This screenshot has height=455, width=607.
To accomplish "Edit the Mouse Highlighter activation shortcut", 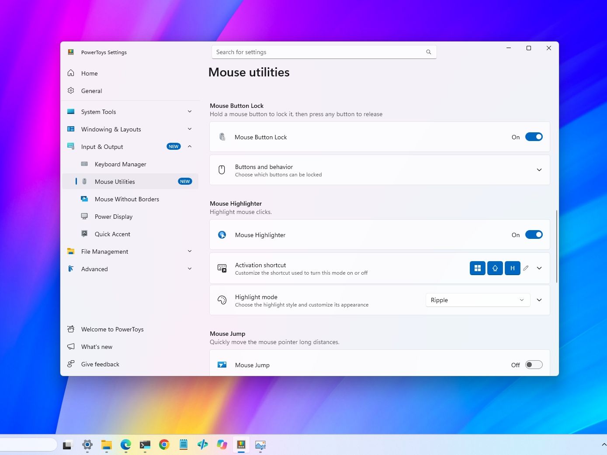I will [x=526, y=268].
